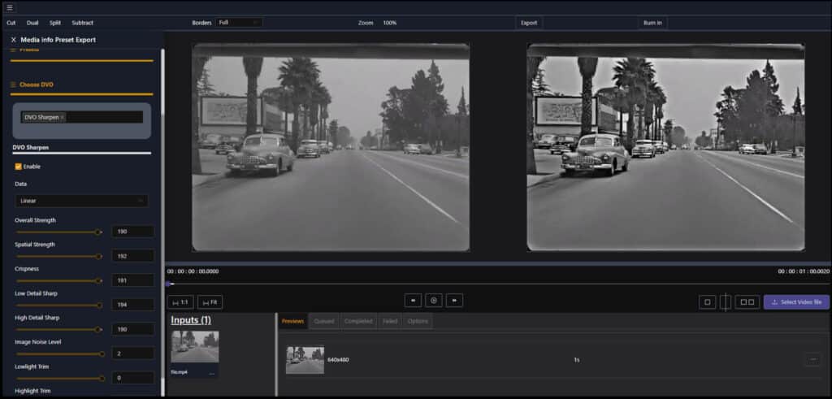Viewport: 832px width, 399px height.
Task: Open the Borders dropdown set to Full
Action: 239,23
